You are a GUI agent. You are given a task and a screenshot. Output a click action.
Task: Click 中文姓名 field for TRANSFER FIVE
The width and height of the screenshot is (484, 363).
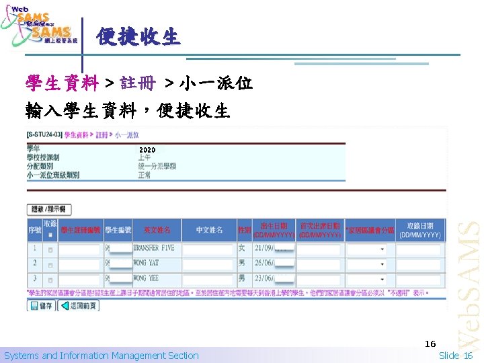point(208,249)
